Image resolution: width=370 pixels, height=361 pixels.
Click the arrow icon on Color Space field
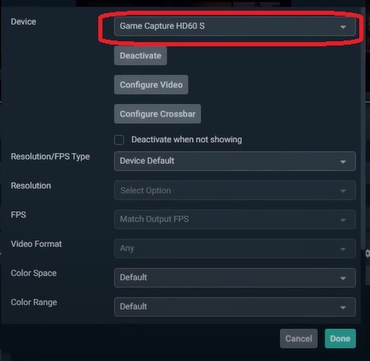coord(343,278)
